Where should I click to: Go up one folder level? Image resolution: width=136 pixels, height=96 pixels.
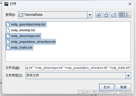[x=99, y=15]
